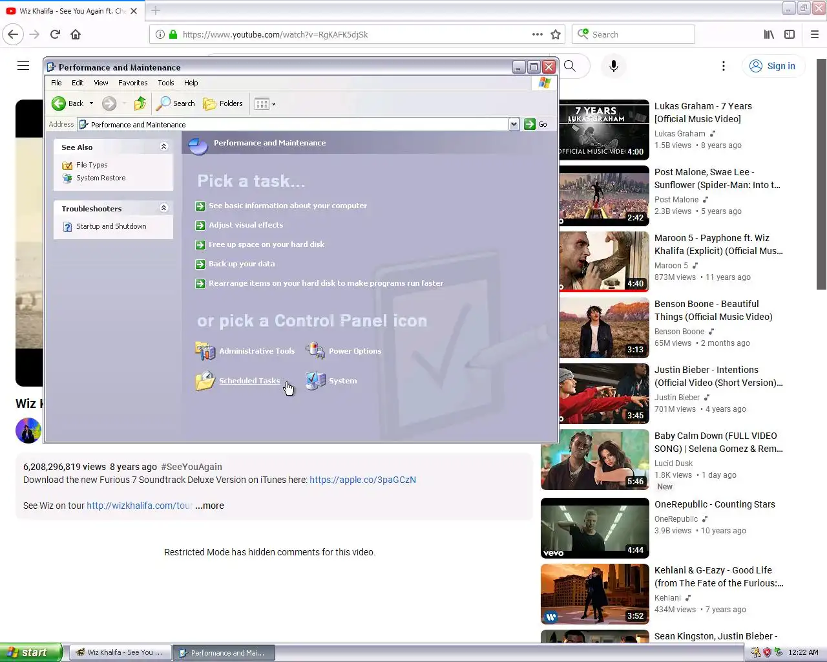
Task: Open Maroon 5 Payphone thumbnail
Action: point(604,261)
